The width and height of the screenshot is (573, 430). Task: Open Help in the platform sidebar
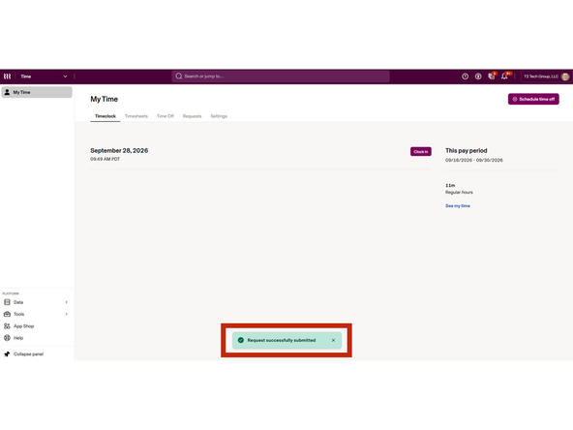click(18, 338)
